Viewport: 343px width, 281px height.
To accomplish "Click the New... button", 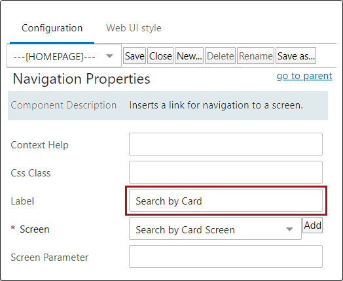I will click(189, 56).
